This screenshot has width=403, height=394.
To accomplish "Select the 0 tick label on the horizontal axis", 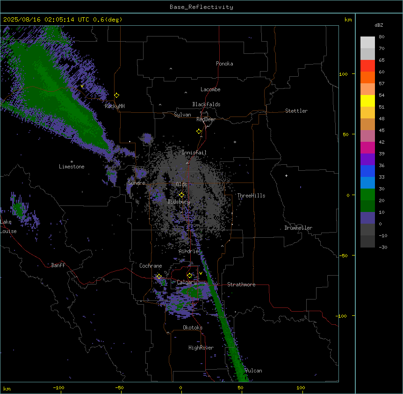I will tap(180, 387).
